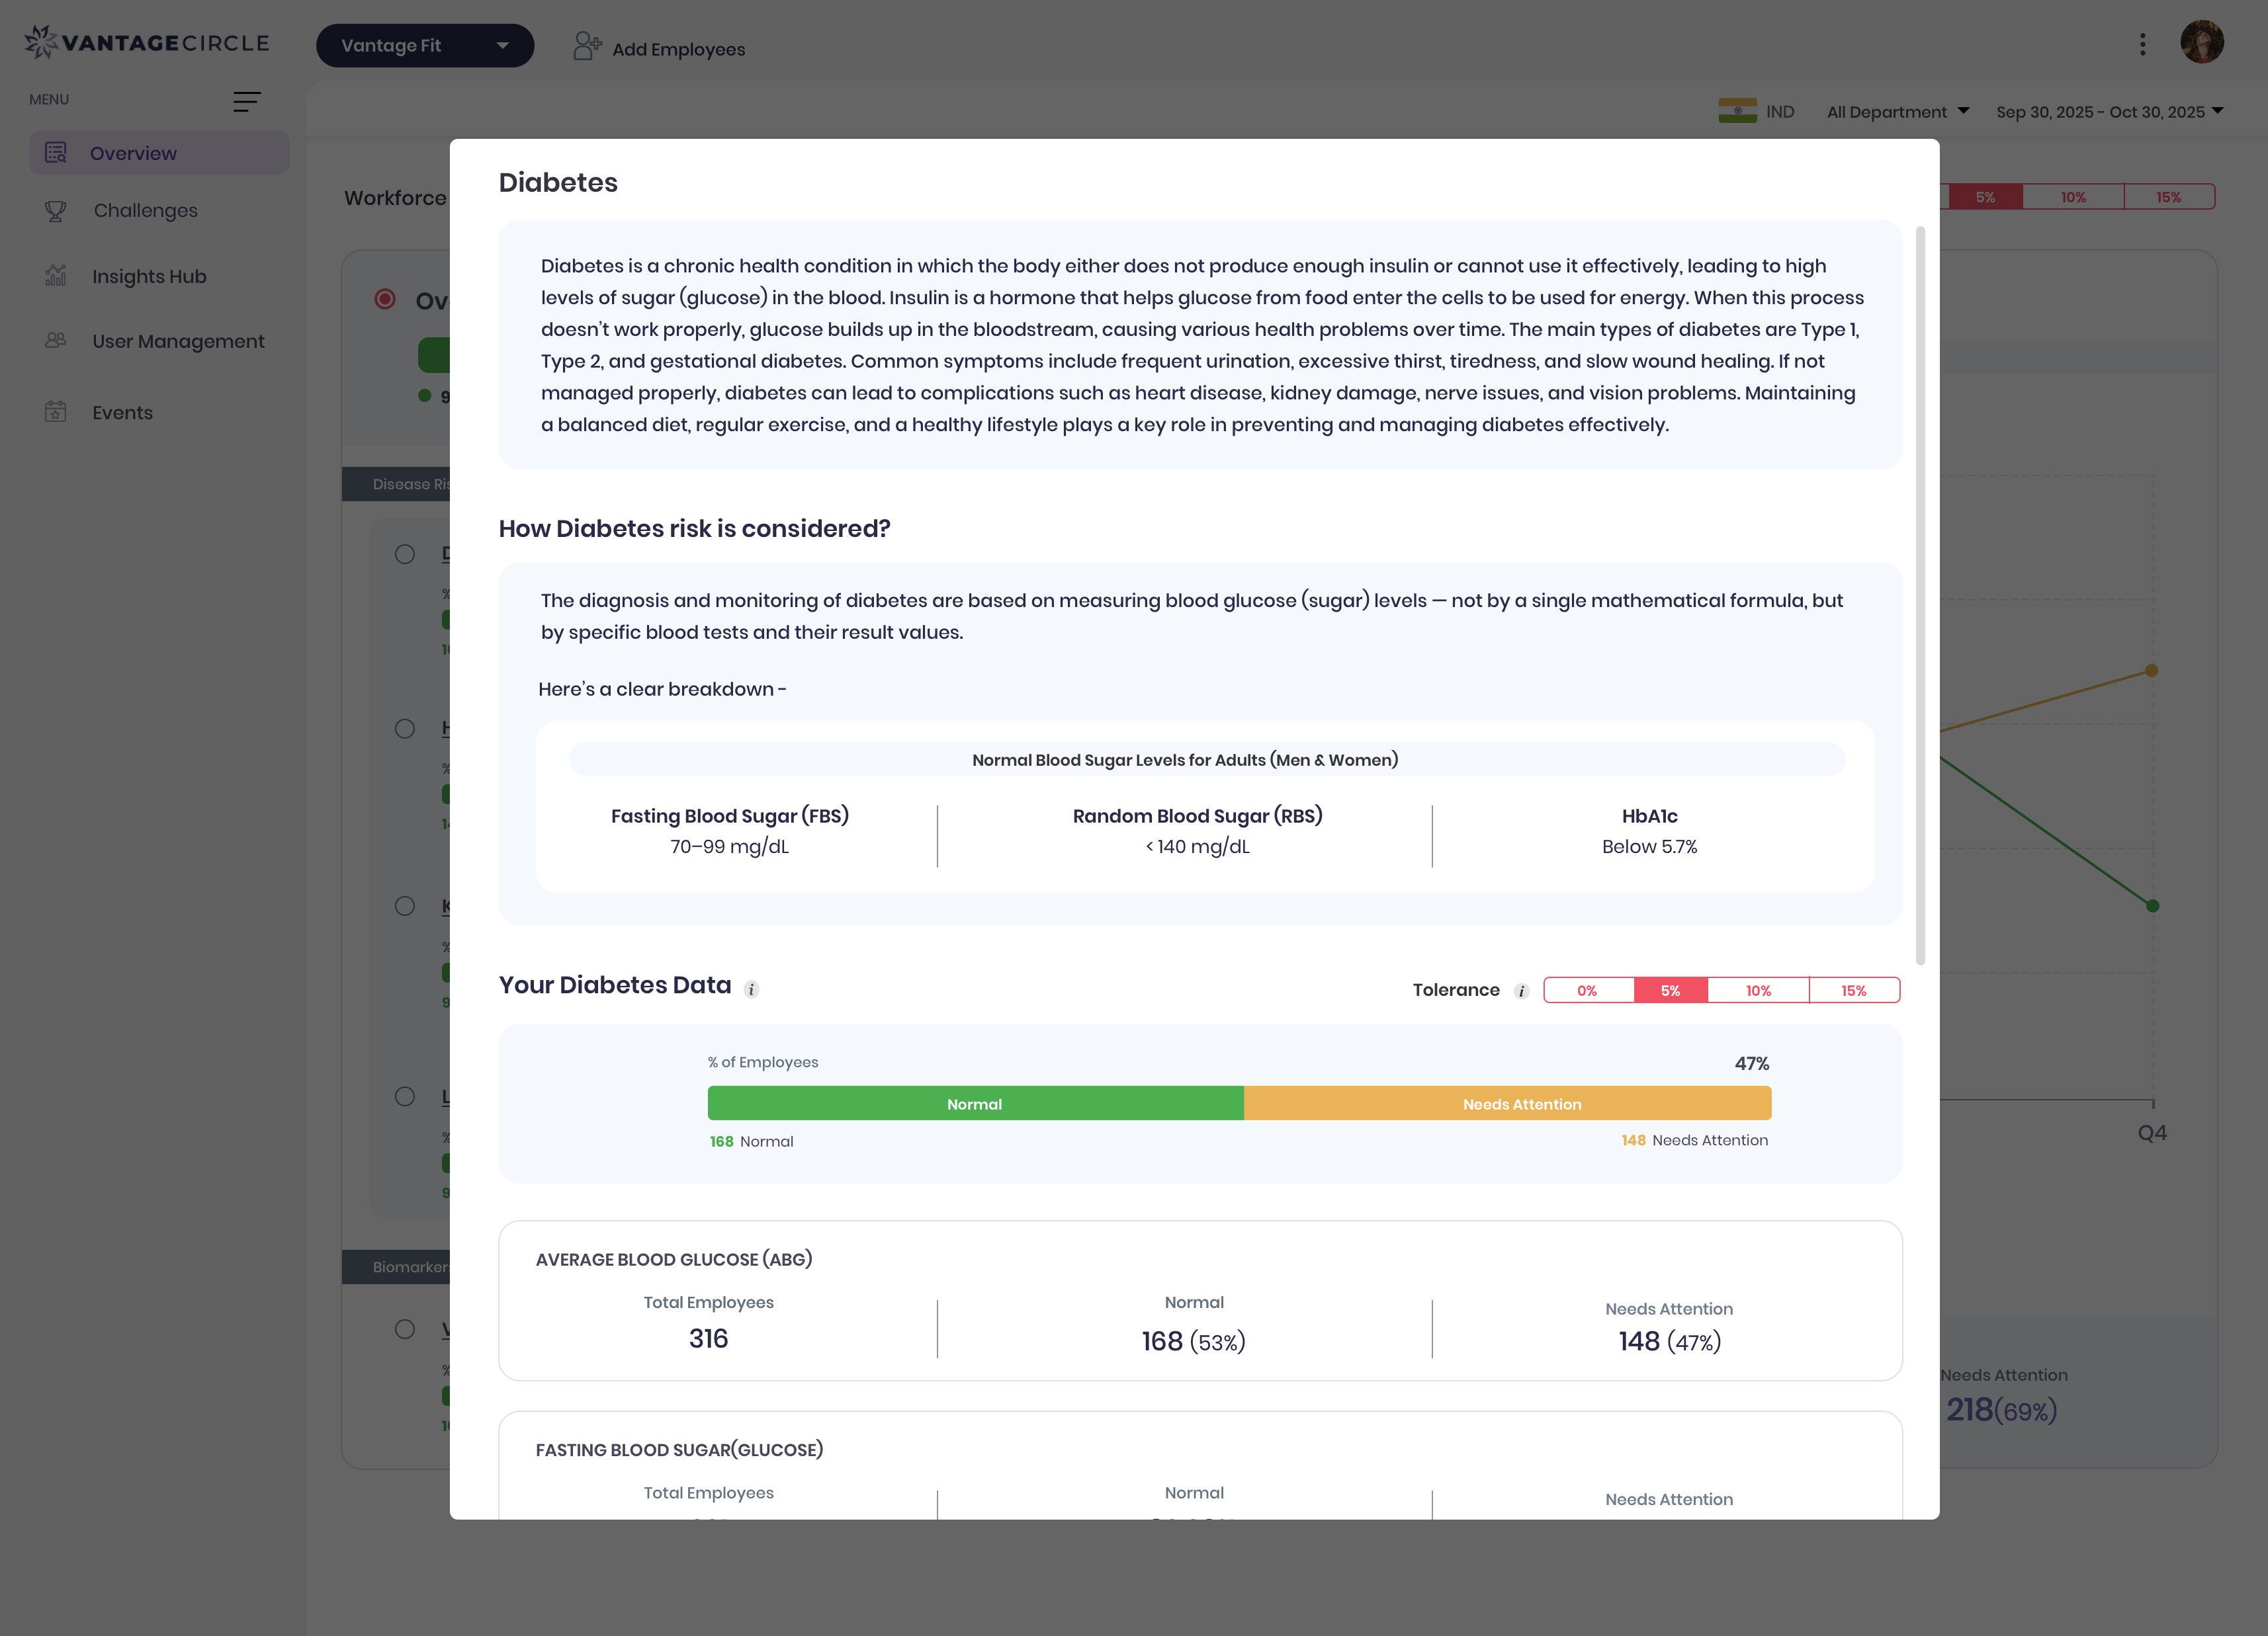Open the Vantage Fit dropdown
2268x1636 pixels.
[x=424, y=45]
